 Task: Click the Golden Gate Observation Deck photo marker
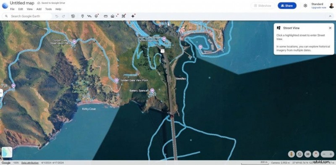pos(74,41)
